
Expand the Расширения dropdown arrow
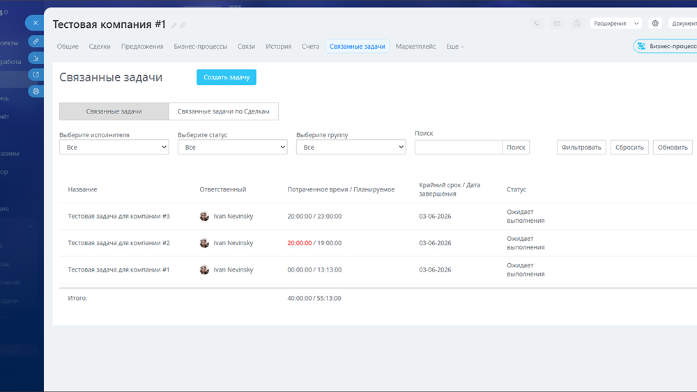[636, 24]
